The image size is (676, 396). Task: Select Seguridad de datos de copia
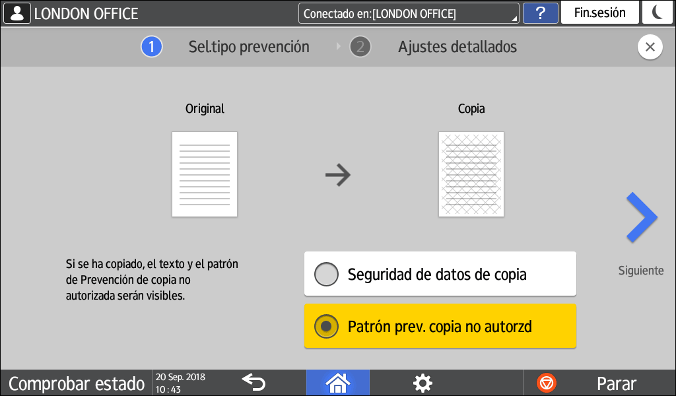pos(440,274)
